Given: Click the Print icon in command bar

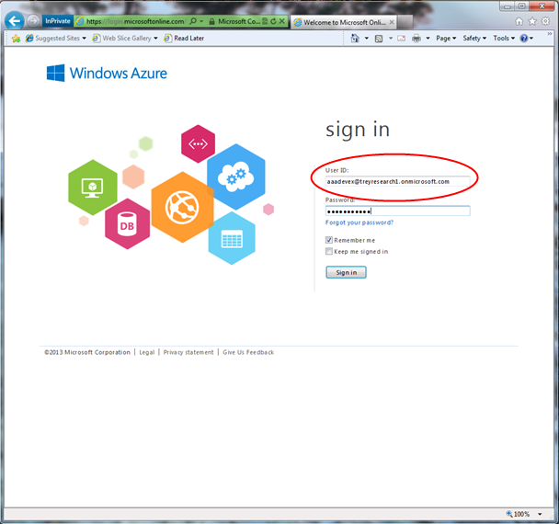Looking at the screenshot, I should coord(416,38).
